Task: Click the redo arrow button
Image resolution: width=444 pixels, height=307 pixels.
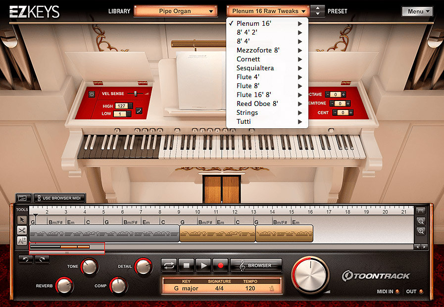Action: click(42, 259)
